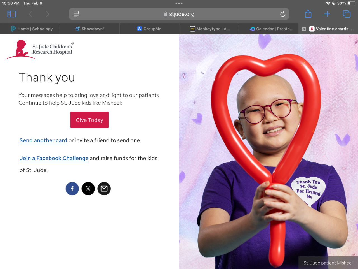Click the Give Today button
358x269 pixels.
pyautogui.click(x=89, y=120)
